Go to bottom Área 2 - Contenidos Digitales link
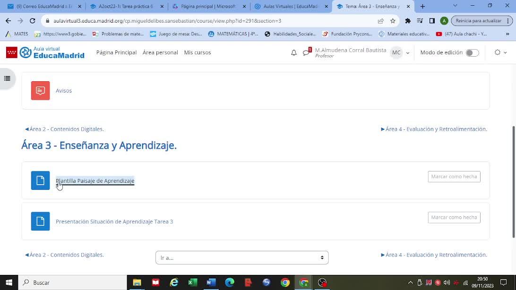This screenshot has width=516, height=290. coord(64,255)
